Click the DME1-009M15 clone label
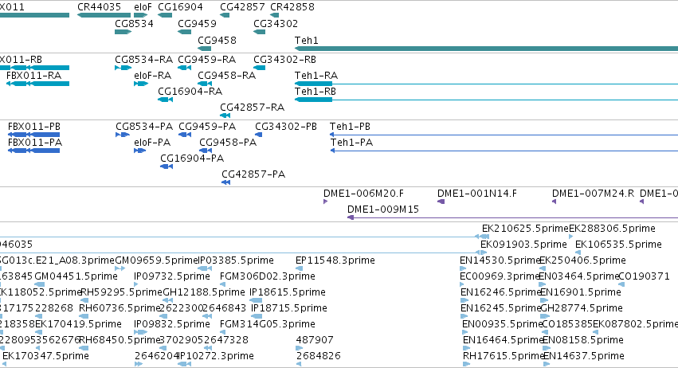 [x=383, y=209]
